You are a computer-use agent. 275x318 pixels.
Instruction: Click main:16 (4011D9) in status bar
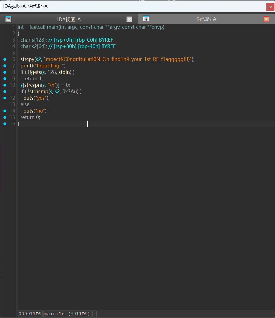point(67,314)
